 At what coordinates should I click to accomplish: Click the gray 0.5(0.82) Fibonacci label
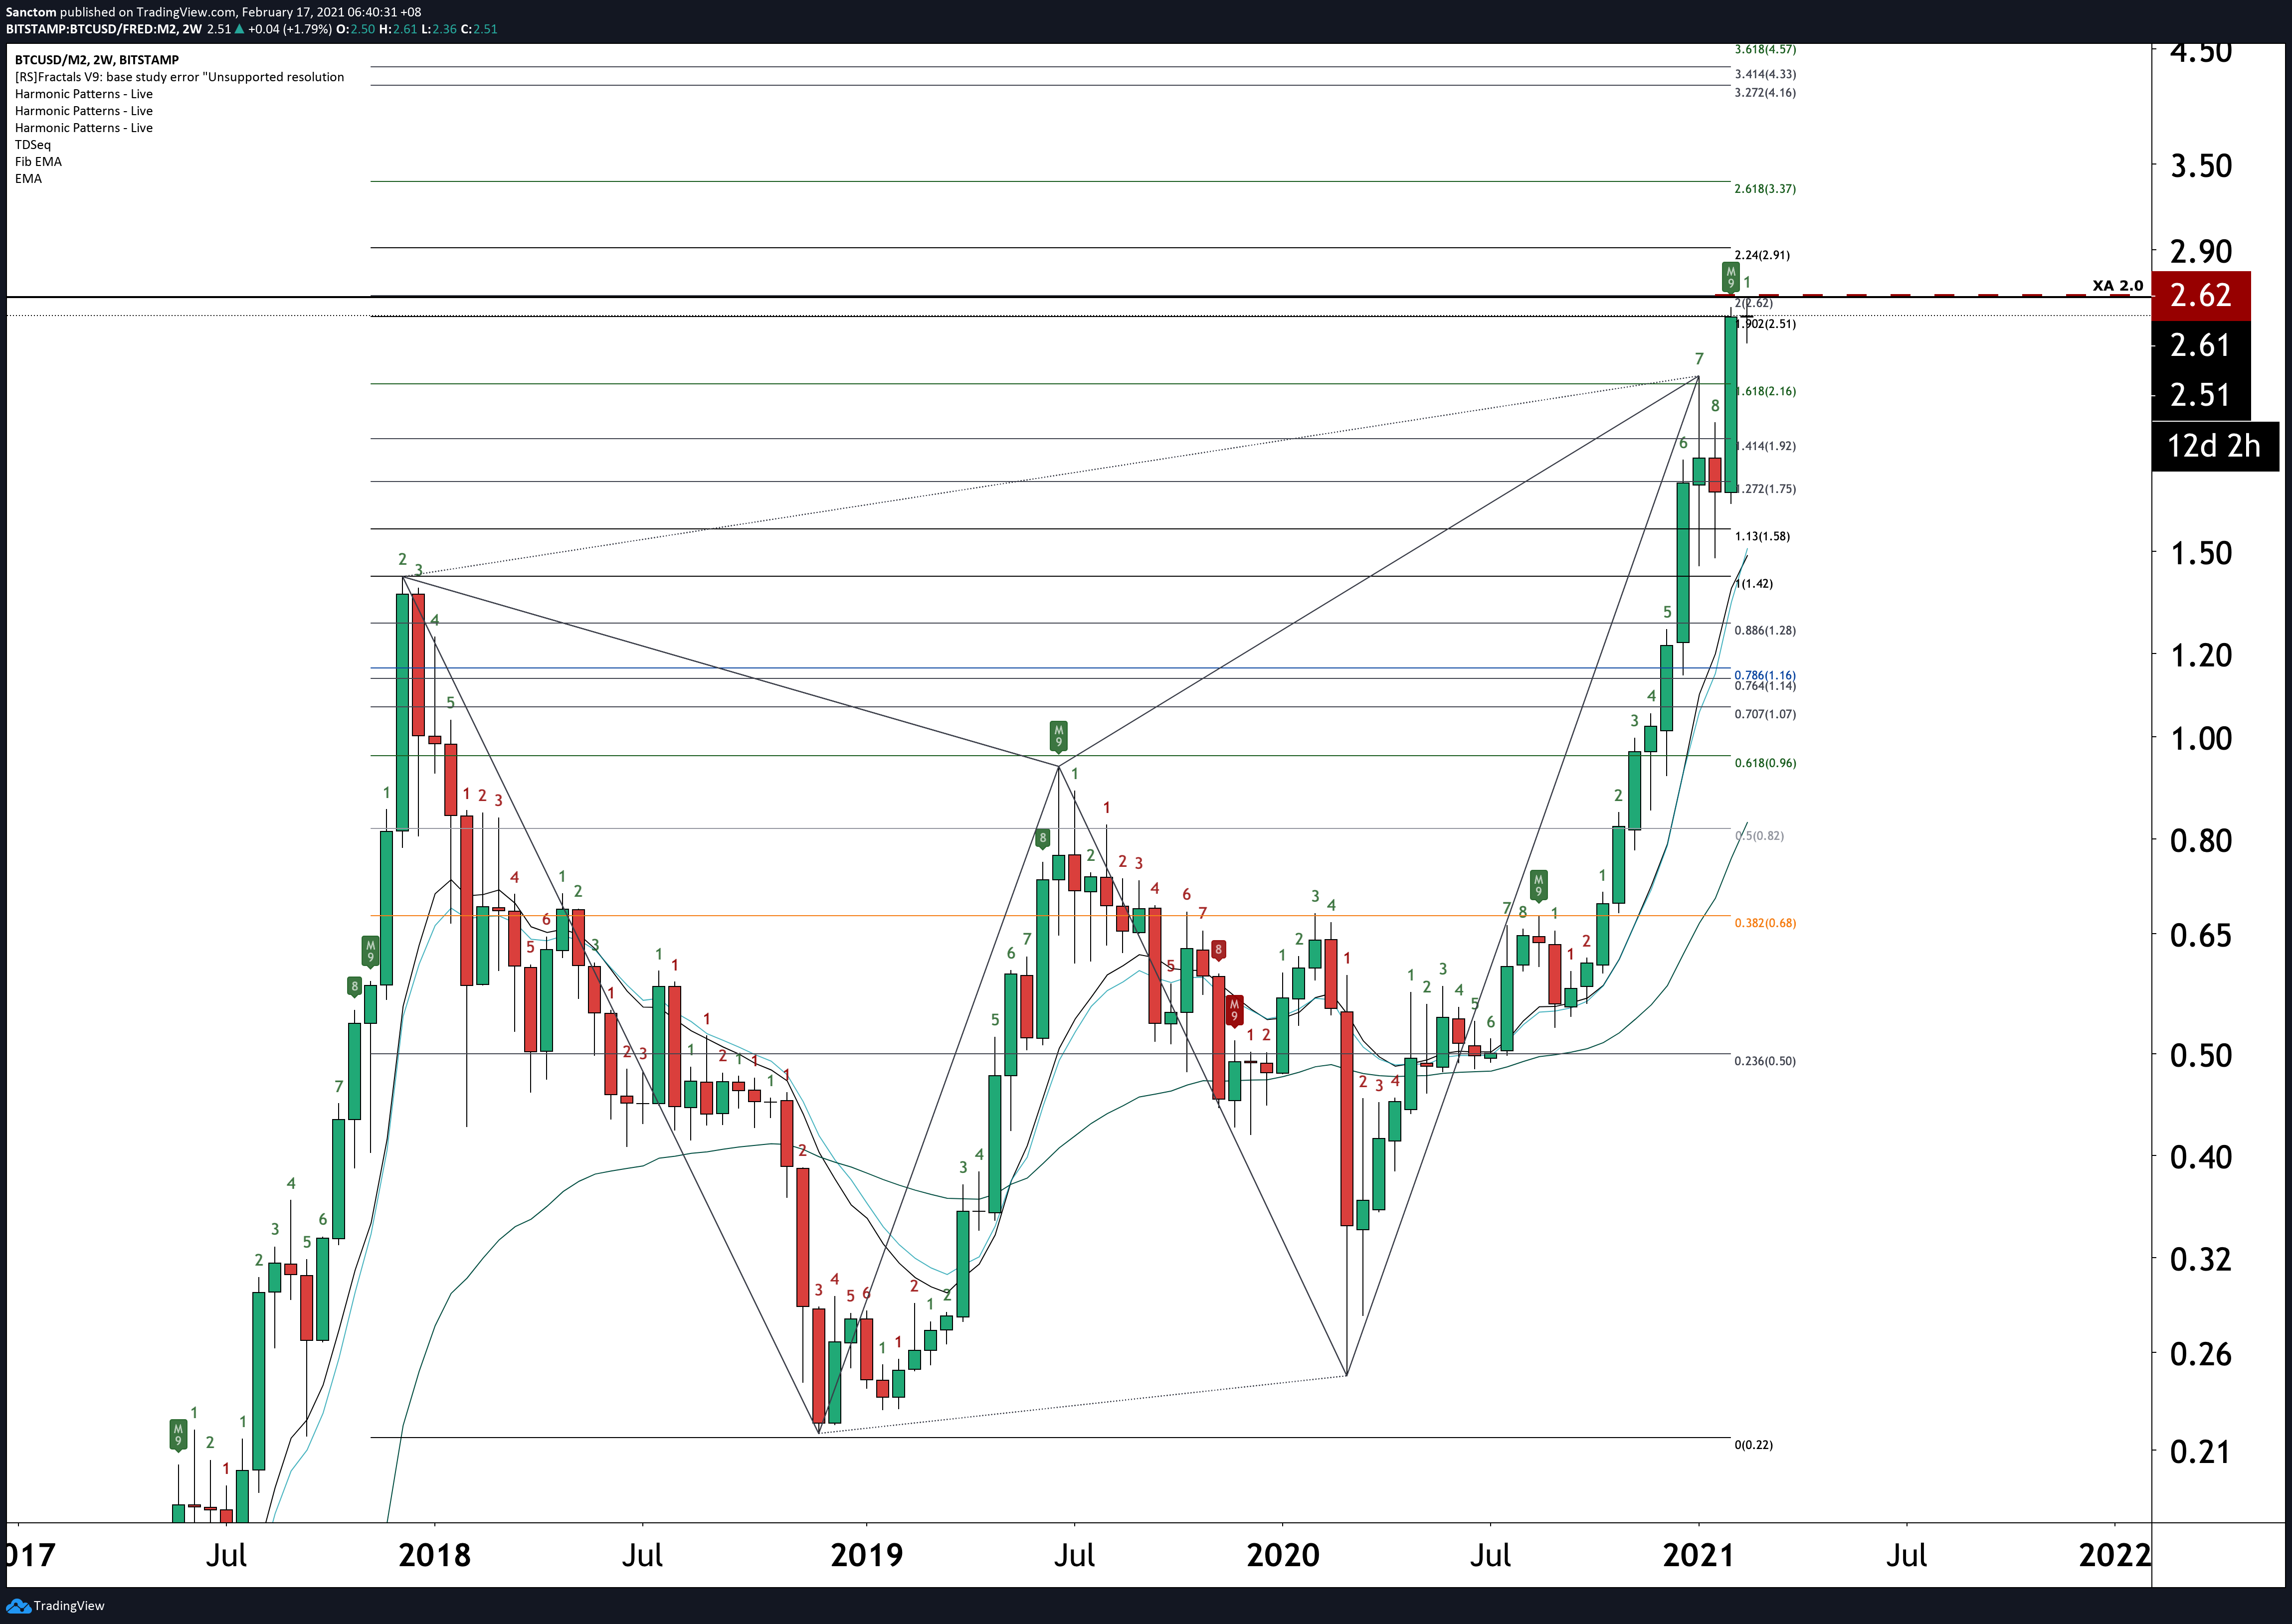click(x=1759, y=836)
